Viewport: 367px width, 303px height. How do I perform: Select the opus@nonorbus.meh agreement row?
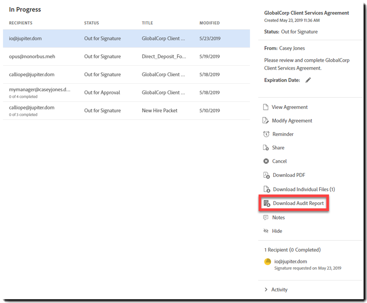(x=126, y=56)
